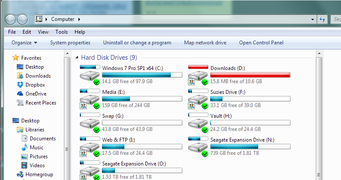Click in the Search box
The image size is (341, 180).
(x=336, y=19)
